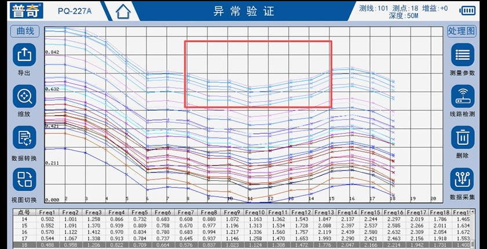Image resolution: width=487 pixels, height=249 pixels.
Task: Click the 测线:101 survey line readout
Action: tap(374, 8)
